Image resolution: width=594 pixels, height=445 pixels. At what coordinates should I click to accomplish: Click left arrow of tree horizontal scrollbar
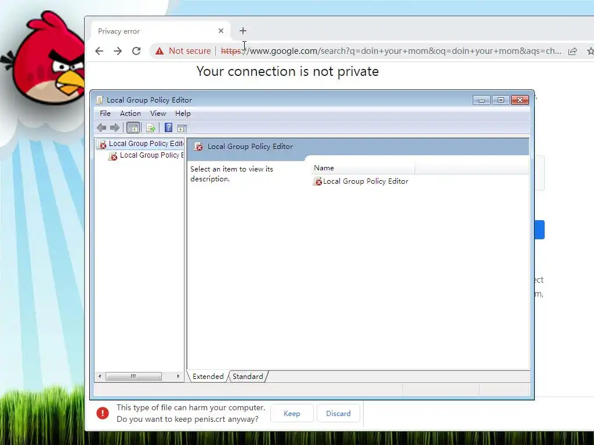(x=100, y=376)
